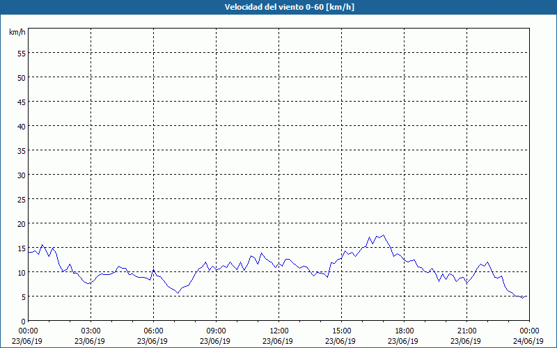Click the x-axis time label "18:00"

pos(404,331)
